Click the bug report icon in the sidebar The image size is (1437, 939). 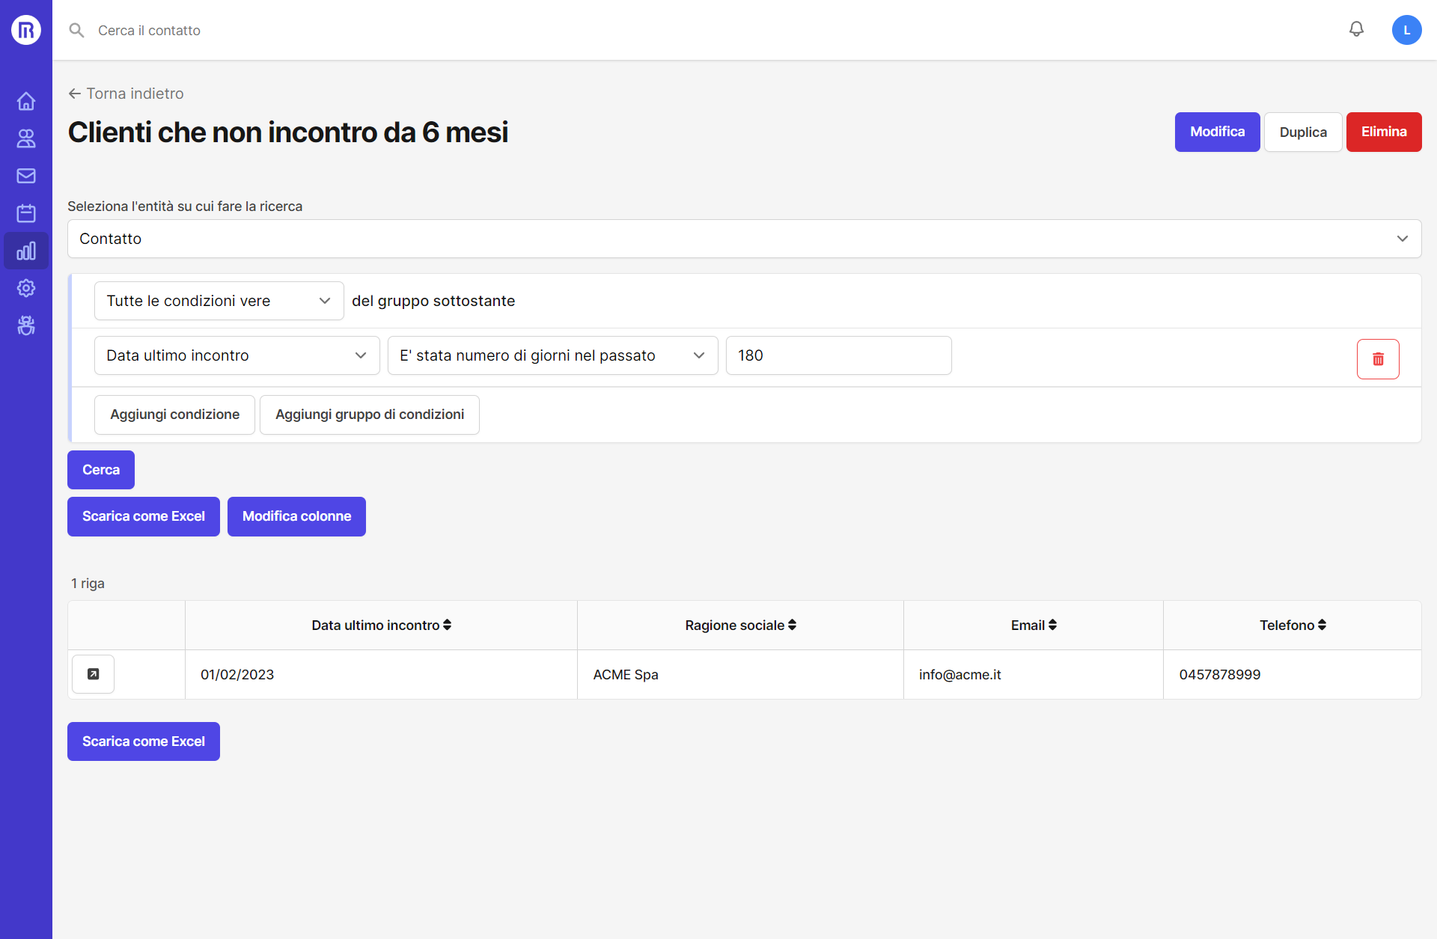(26, 325)
